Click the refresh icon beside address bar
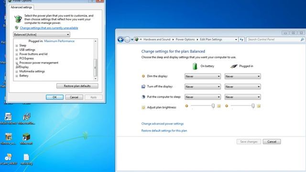The image size is (306, 172). click(241, 39)
